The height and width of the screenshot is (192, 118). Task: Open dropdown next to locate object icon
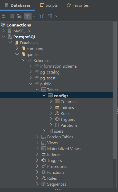(56, 16)
